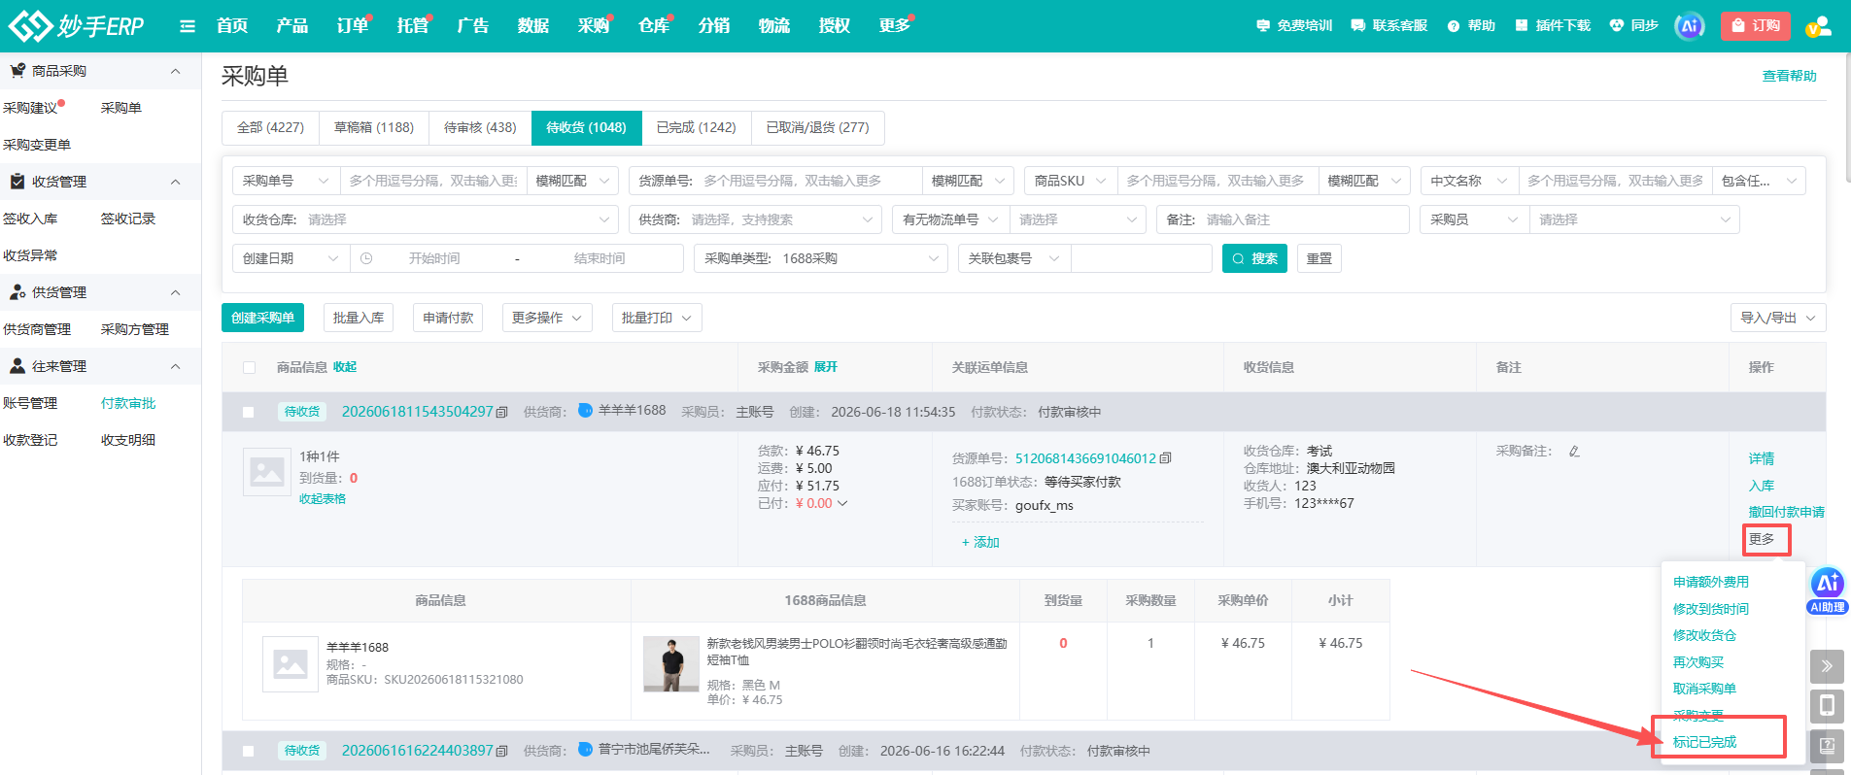Click the 重置 button
The height and width of the screenshot is (775, 1851).
tap(1320, 258)
